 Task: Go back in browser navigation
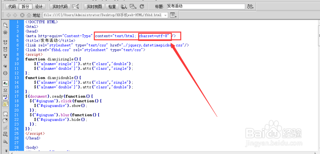pos(9,15)
